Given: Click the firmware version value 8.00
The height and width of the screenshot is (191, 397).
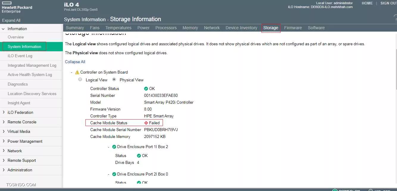Looking at the screenshot, I should pos(148,109).
